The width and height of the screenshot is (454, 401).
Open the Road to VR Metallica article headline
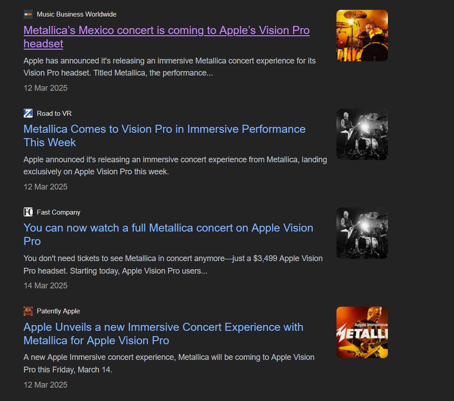[x=164, y=135]
